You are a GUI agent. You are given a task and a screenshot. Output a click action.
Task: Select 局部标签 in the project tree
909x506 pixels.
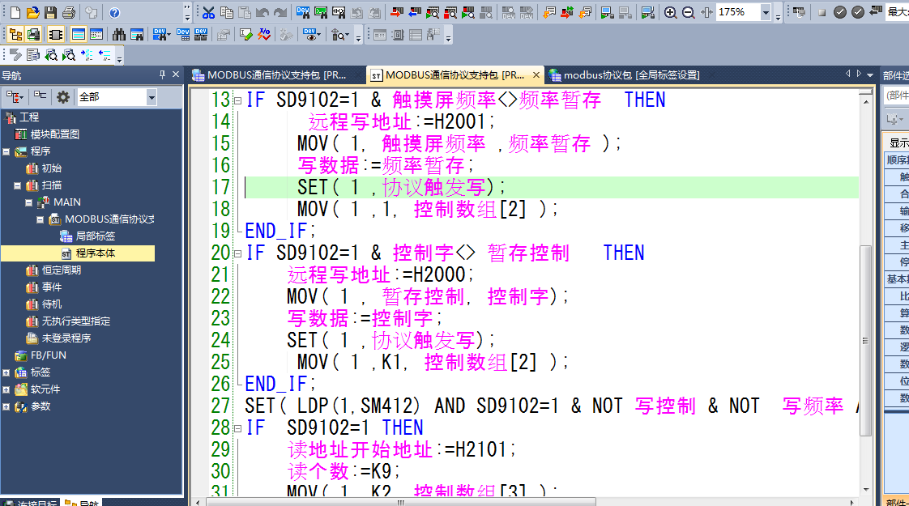pyautogui.click(x=95, y=236)
